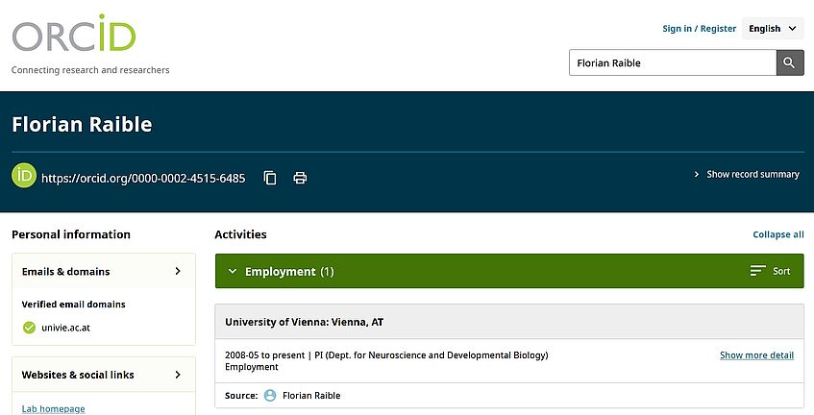Click Show more detail for employment
Image resolution: width=814 pixels, height=415 pixels.
click(756, 355)
